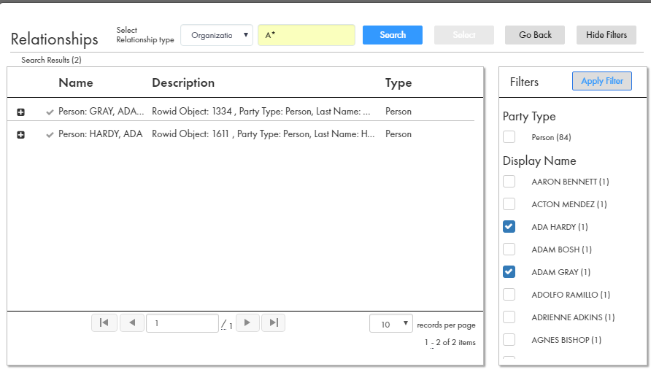Click the Rowid Object: 1611 description cell
The width and height of the screenshot is (651, 383).
pos(263,134)
